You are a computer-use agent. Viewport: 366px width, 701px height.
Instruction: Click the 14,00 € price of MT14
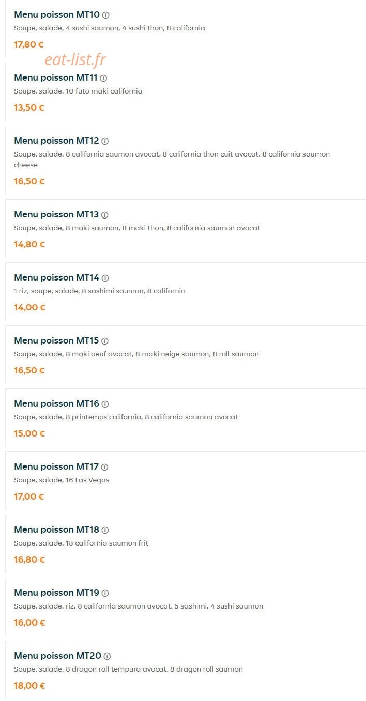(29, 307)
